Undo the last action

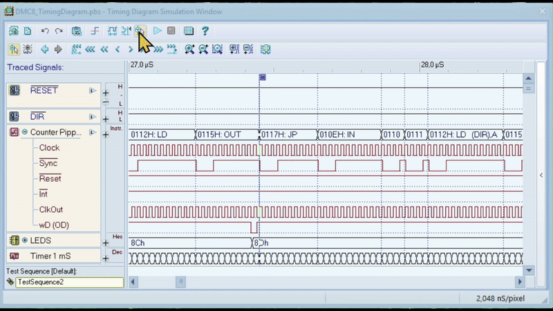pos(45,31)
